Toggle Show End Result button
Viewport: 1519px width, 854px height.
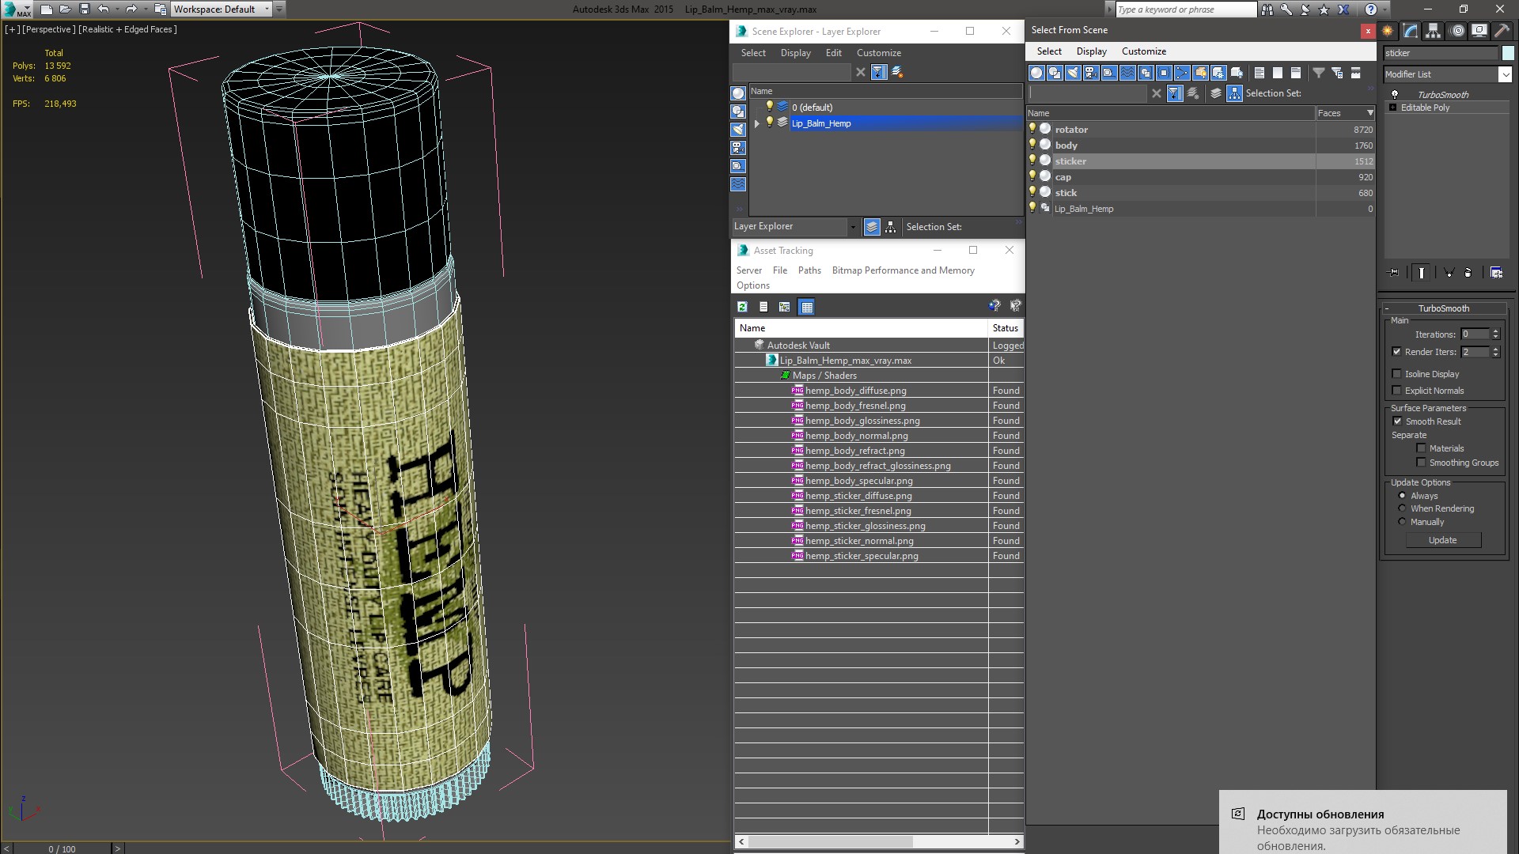(1422, 273)
